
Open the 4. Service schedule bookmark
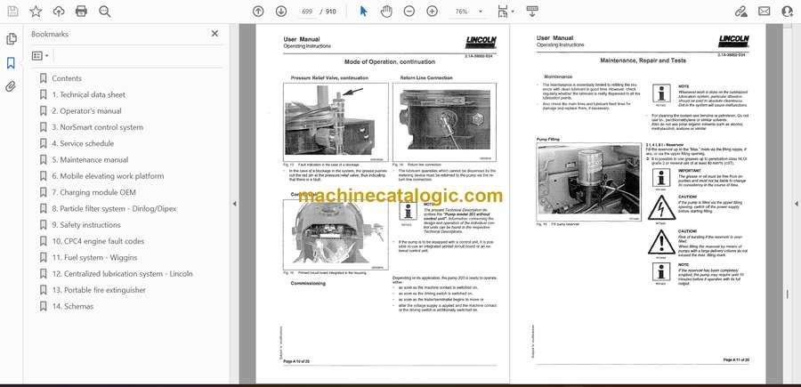[84, 143]
